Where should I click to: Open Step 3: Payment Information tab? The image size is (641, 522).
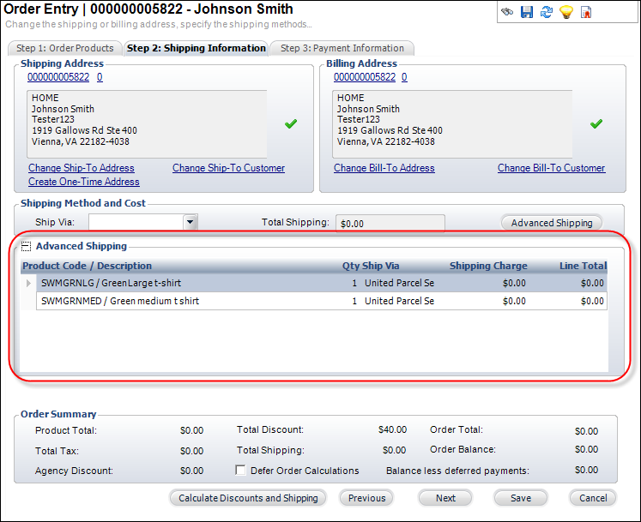[342, 49]
